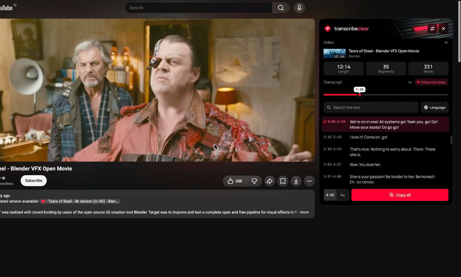
Task: Open the share arrow button
Action: pos(269,181)
